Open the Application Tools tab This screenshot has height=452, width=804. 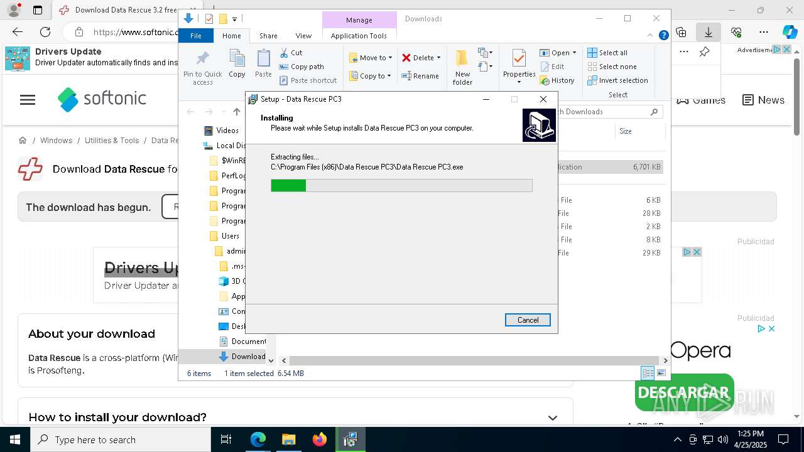359,36
